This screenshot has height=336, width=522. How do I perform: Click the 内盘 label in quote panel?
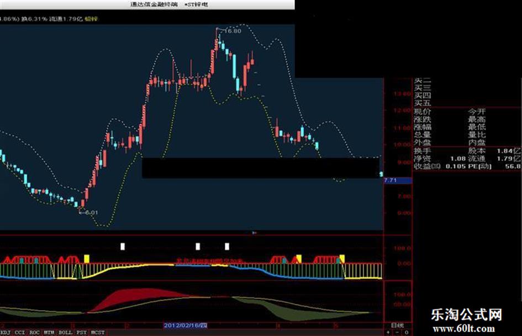click(x=477, y=142)
